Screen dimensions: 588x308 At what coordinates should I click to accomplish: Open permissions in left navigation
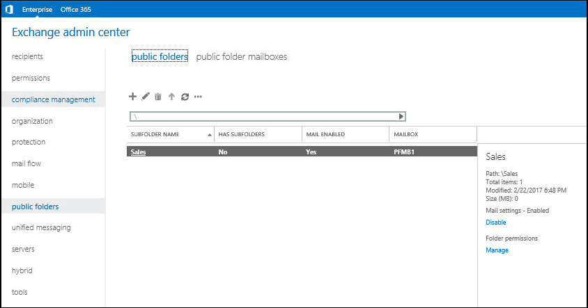click(x=31, y=78)
